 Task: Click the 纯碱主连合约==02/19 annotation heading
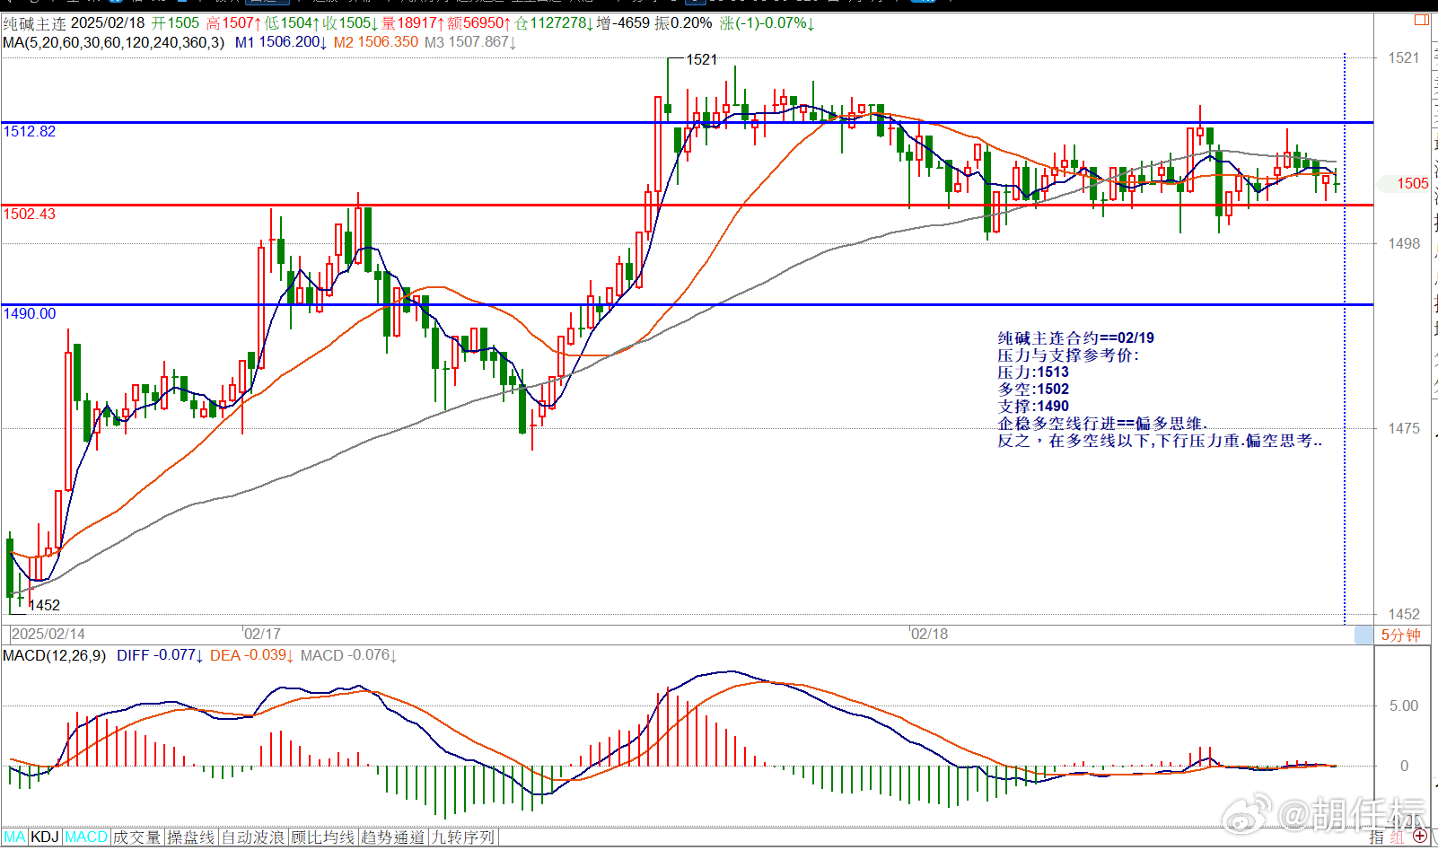1076,338
